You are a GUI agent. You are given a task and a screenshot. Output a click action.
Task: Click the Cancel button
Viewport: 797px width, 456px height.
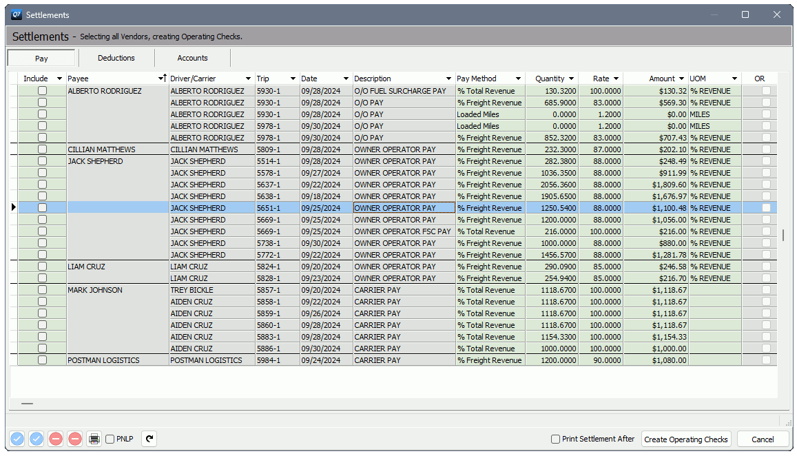tap(763, 439)
